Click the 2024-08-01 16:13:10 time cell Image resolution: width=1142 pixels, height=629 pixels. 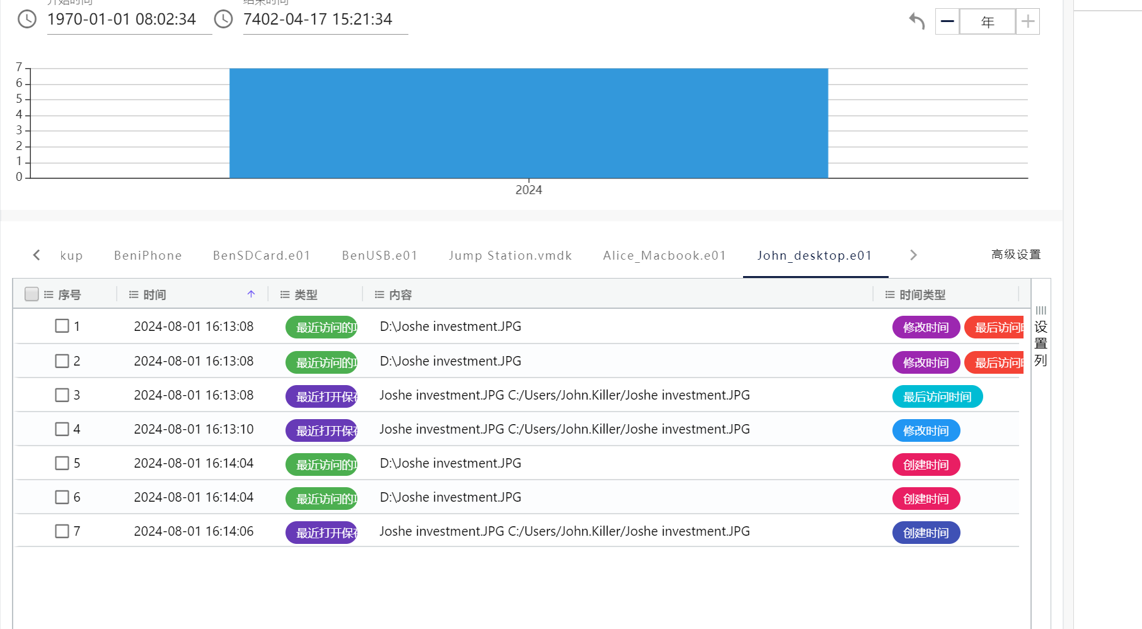coord(193,429)
